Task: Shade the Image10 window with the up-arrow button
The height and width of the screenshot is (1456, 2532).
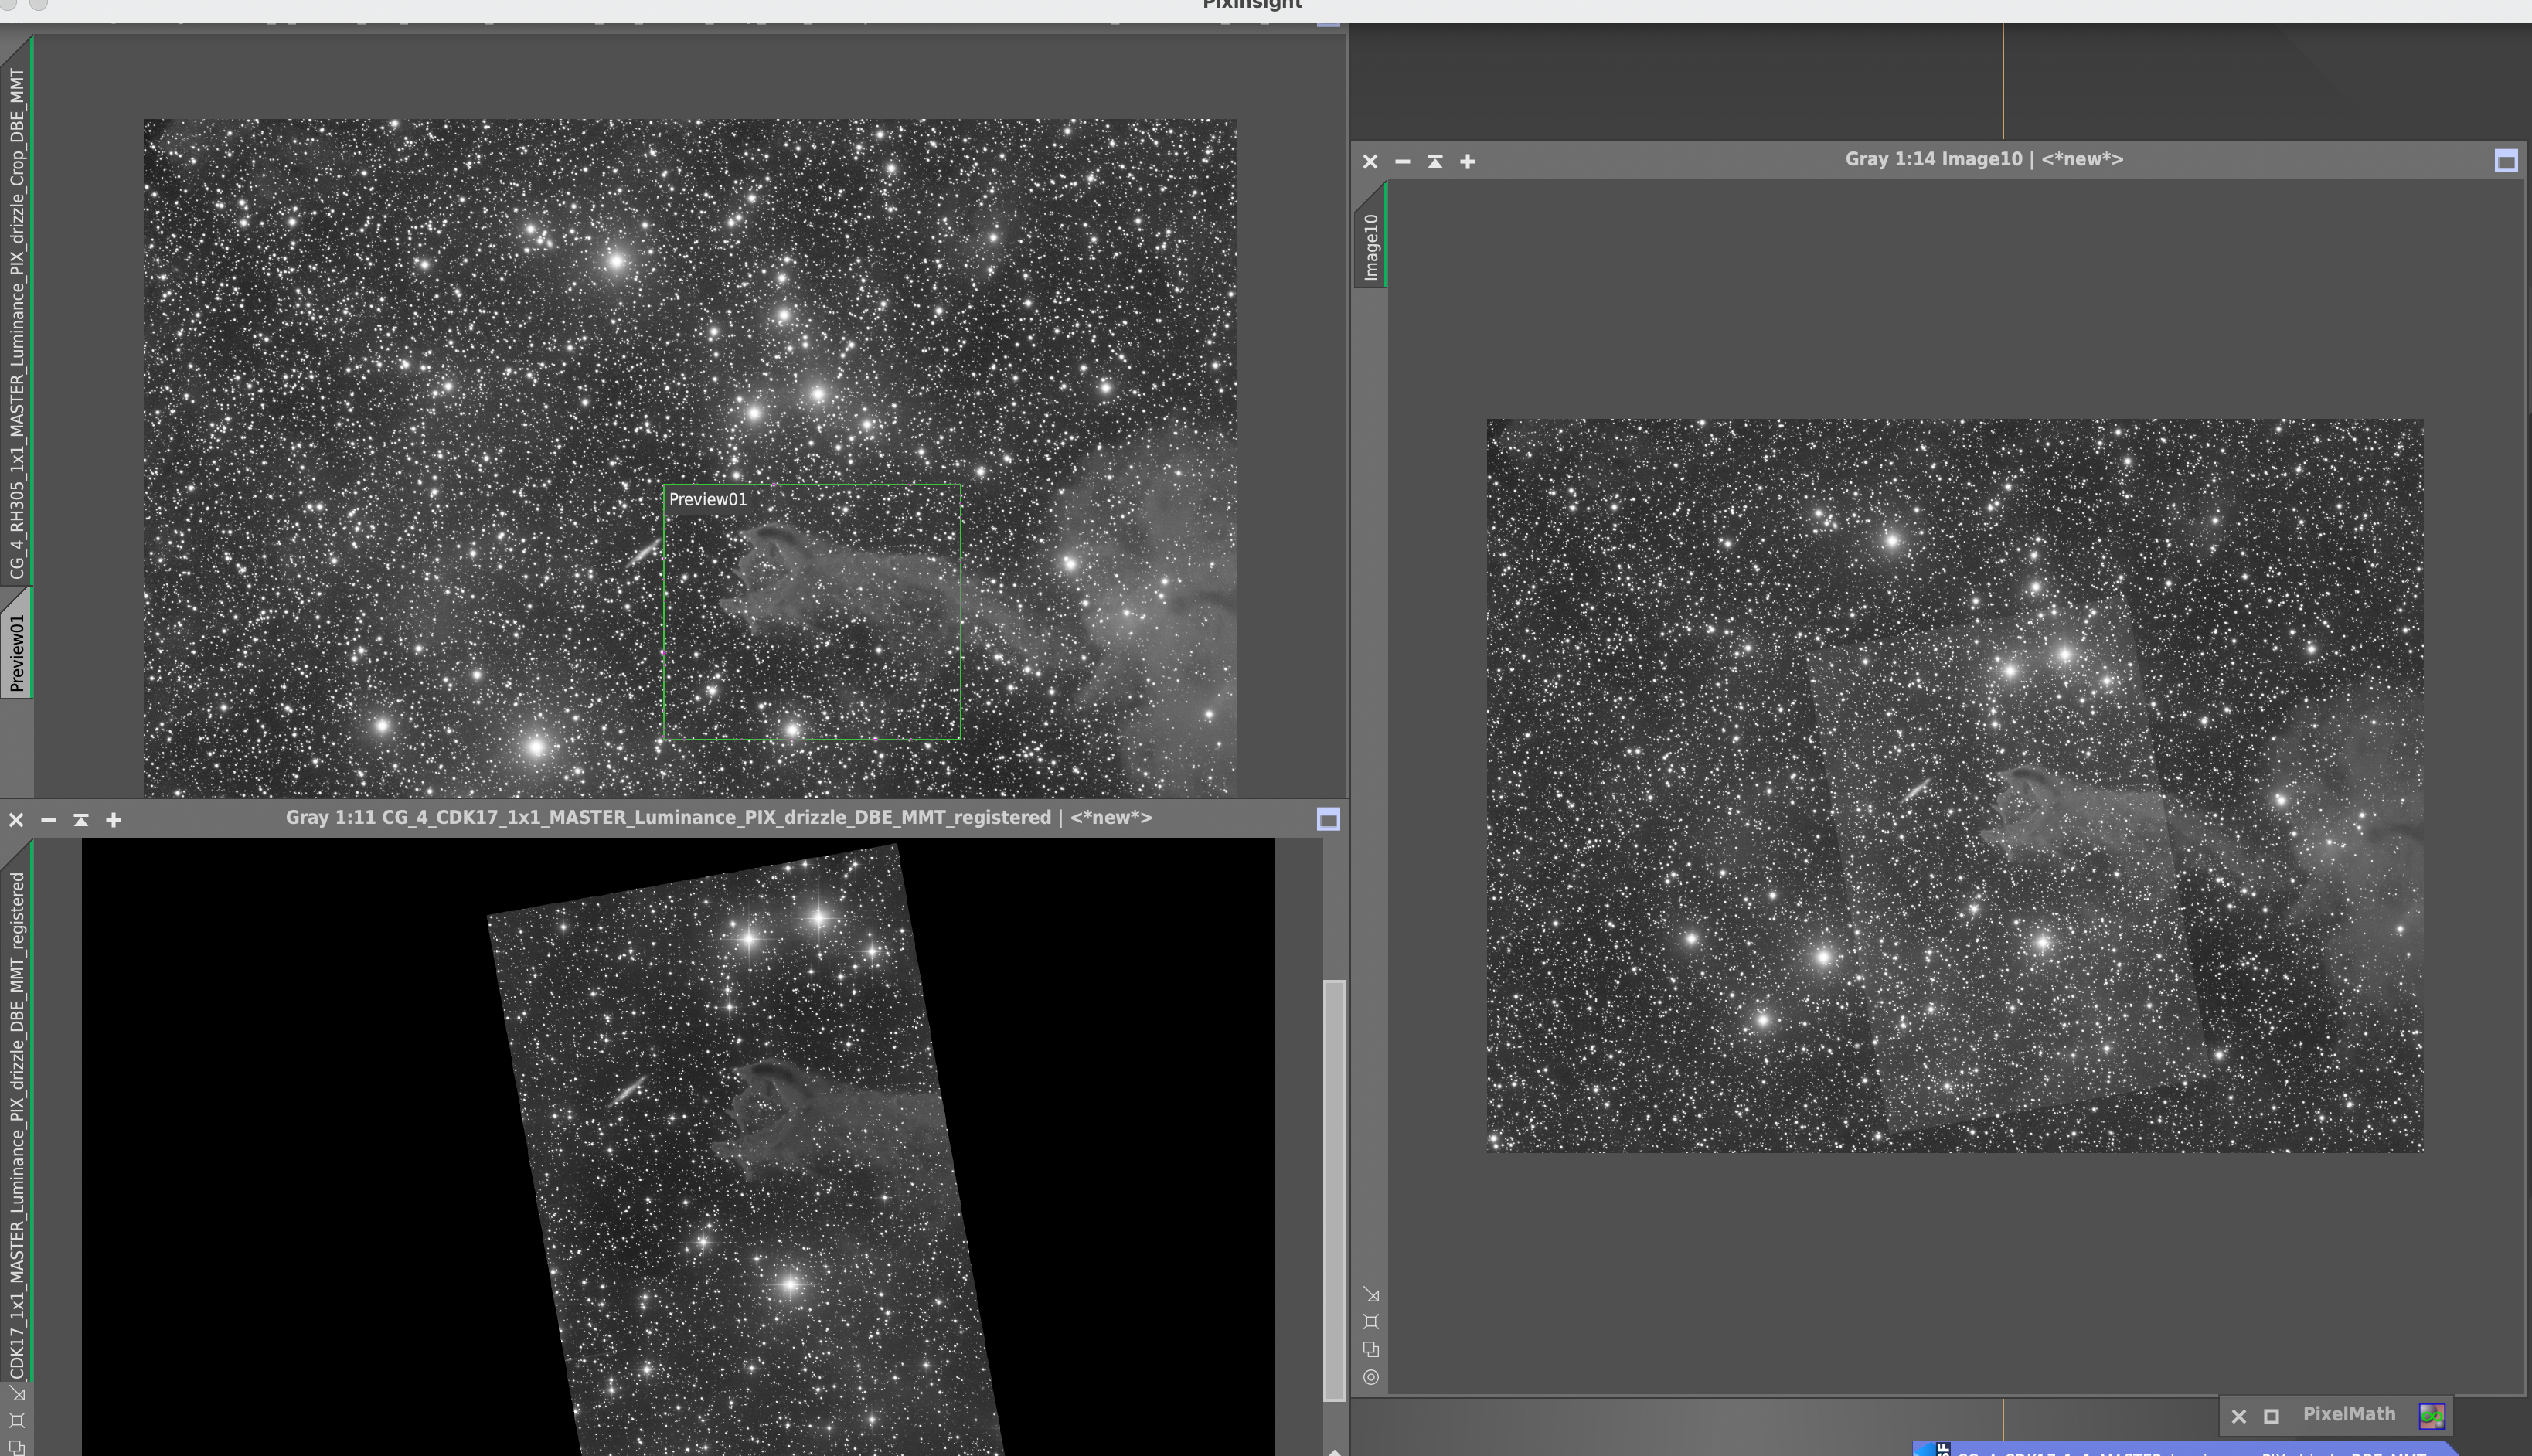Action: click(x=1435, y=161)
